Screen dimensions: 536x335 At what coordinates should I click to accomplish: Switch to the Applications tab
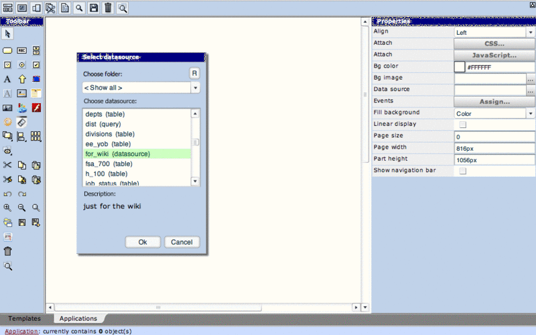tap(78, 319)
